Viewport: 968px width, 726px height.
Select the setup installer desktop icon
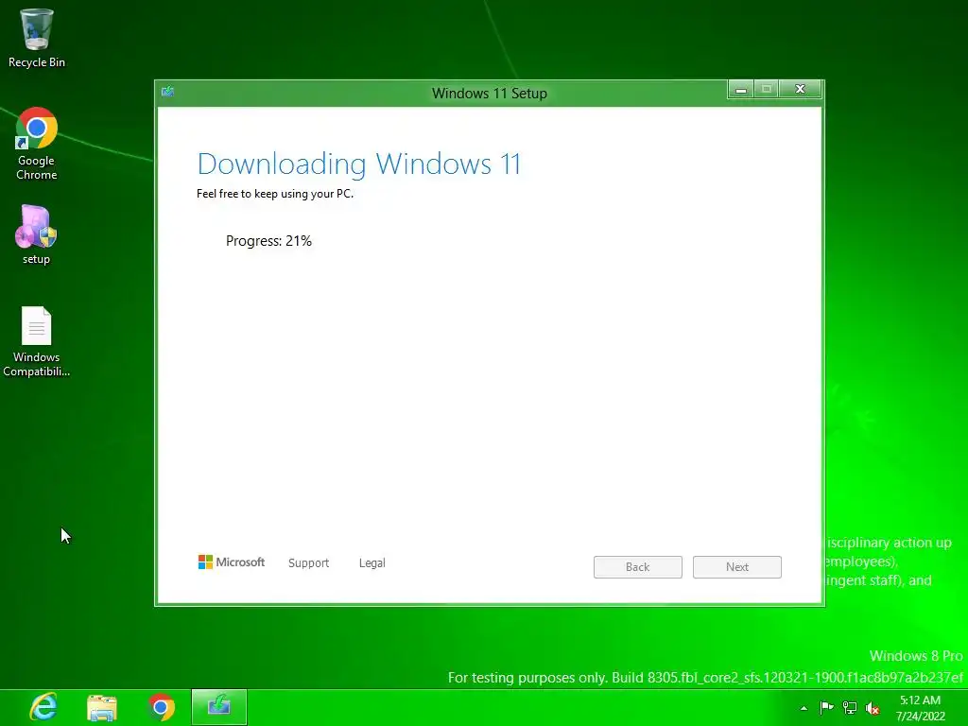click(36, 235)
